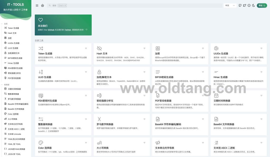270x157 pixels.
Task: Click the megaphone icon on the 文本转北约字母表 card
Action: click(158, 143)
